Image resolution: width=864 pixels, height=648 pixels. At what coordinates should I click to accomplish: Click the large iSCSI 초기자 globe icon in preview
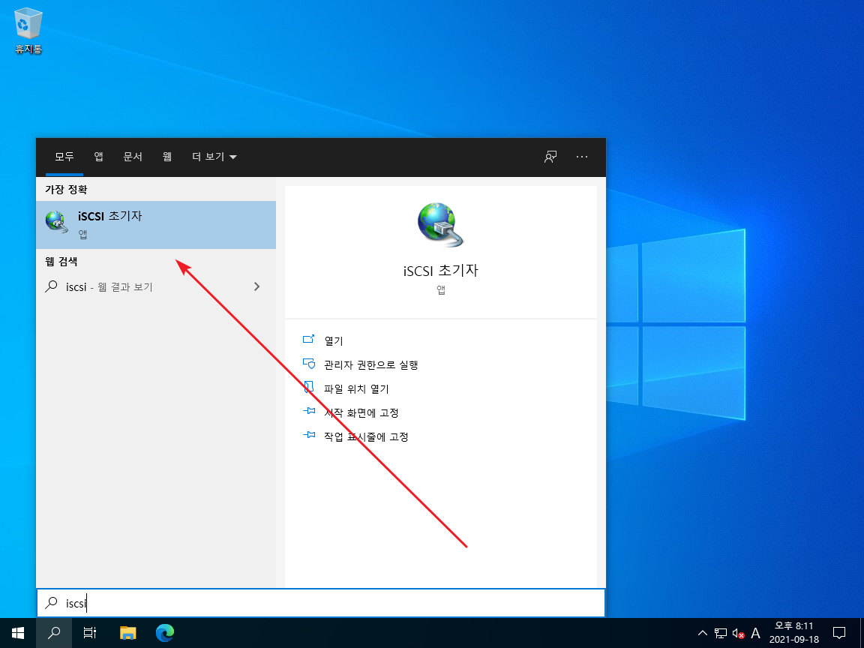coord(440,225)
